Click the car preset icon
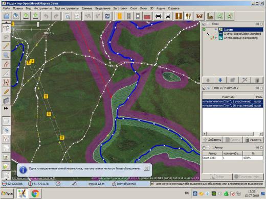This screenshot has height=199, width=266. point(159,16)
